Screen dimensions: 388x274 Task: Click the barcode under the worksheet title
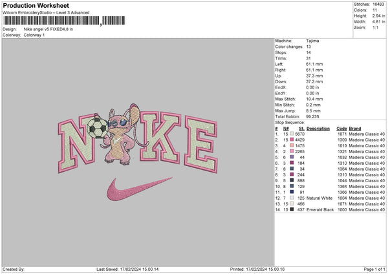click(64, 21)
